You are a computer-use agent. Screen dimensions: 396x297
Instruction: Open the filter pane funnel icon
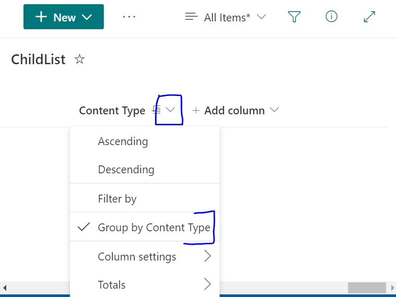coord(295,17)
